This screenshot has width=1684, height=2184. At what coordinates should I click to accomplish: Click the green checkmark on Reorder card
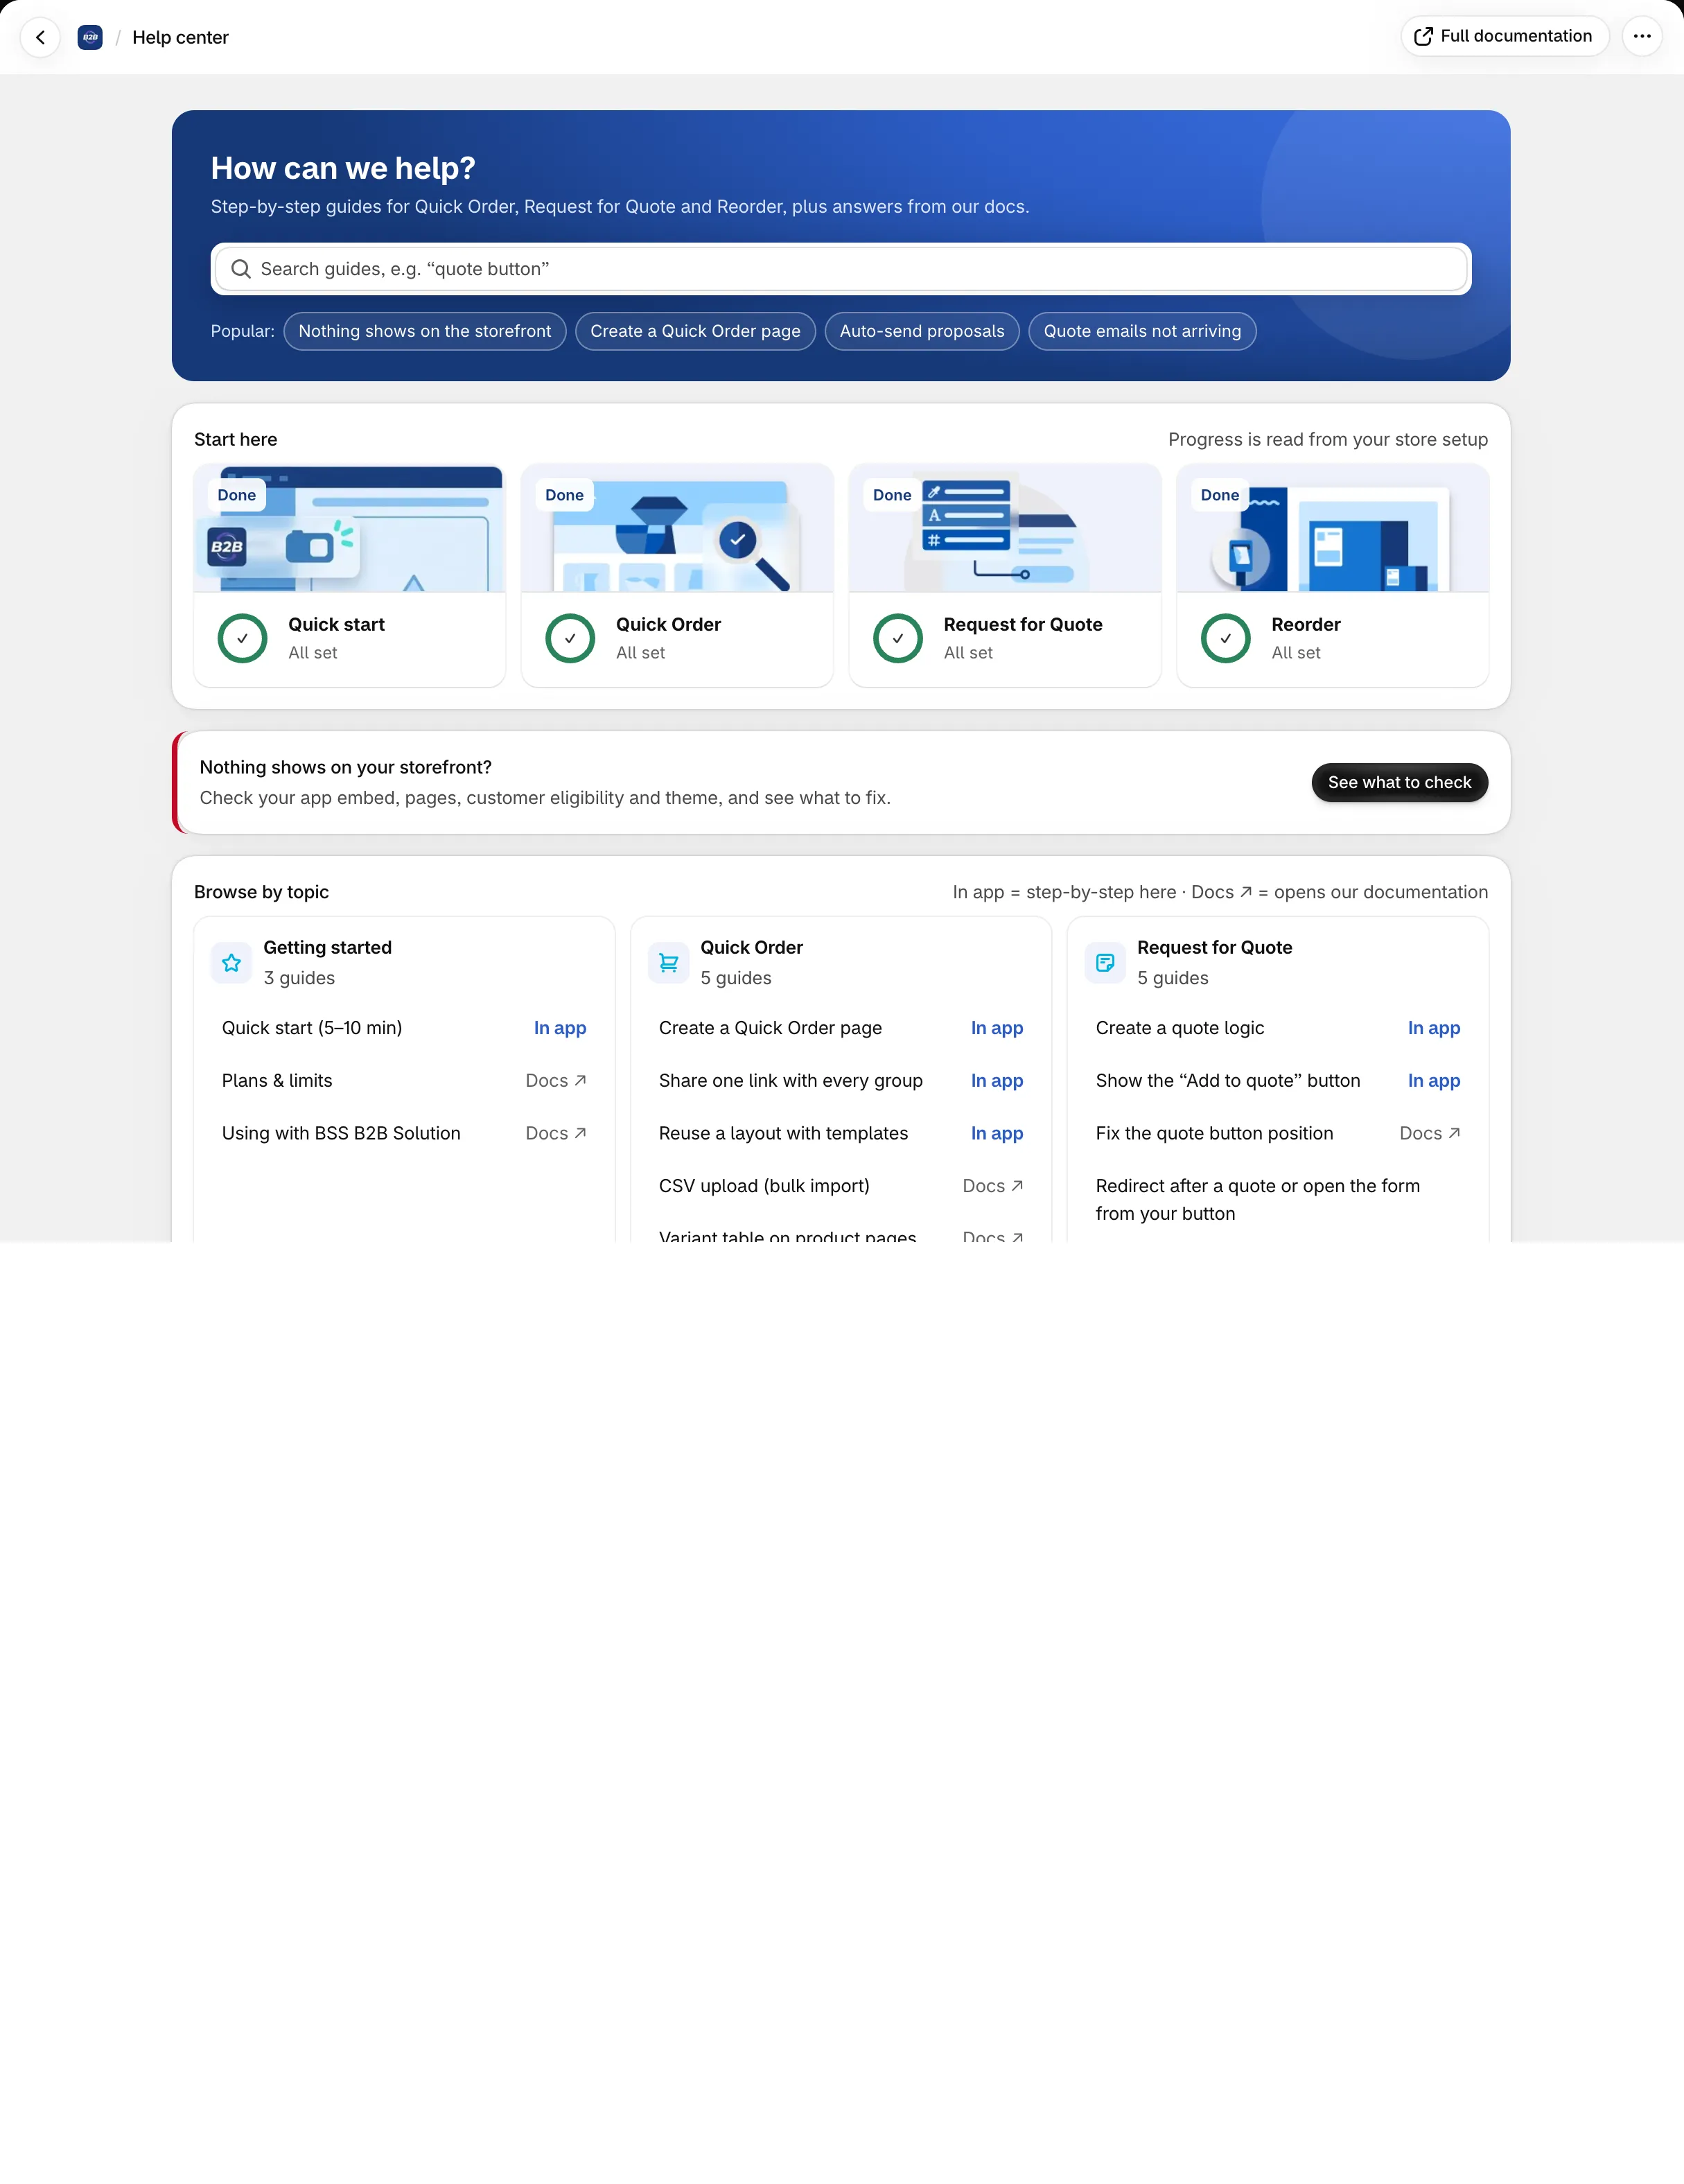coord(1226,638)
